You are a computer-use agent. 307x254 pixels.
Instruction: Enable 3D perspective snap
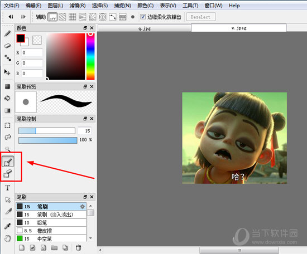coord(123,17)
